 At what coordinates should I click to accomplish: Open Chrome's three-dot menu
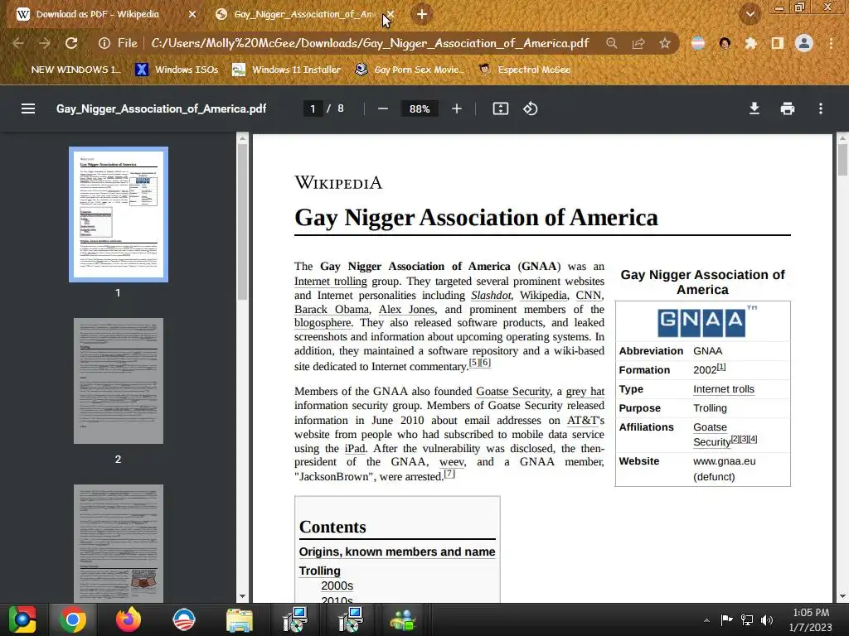pos(831,43)
